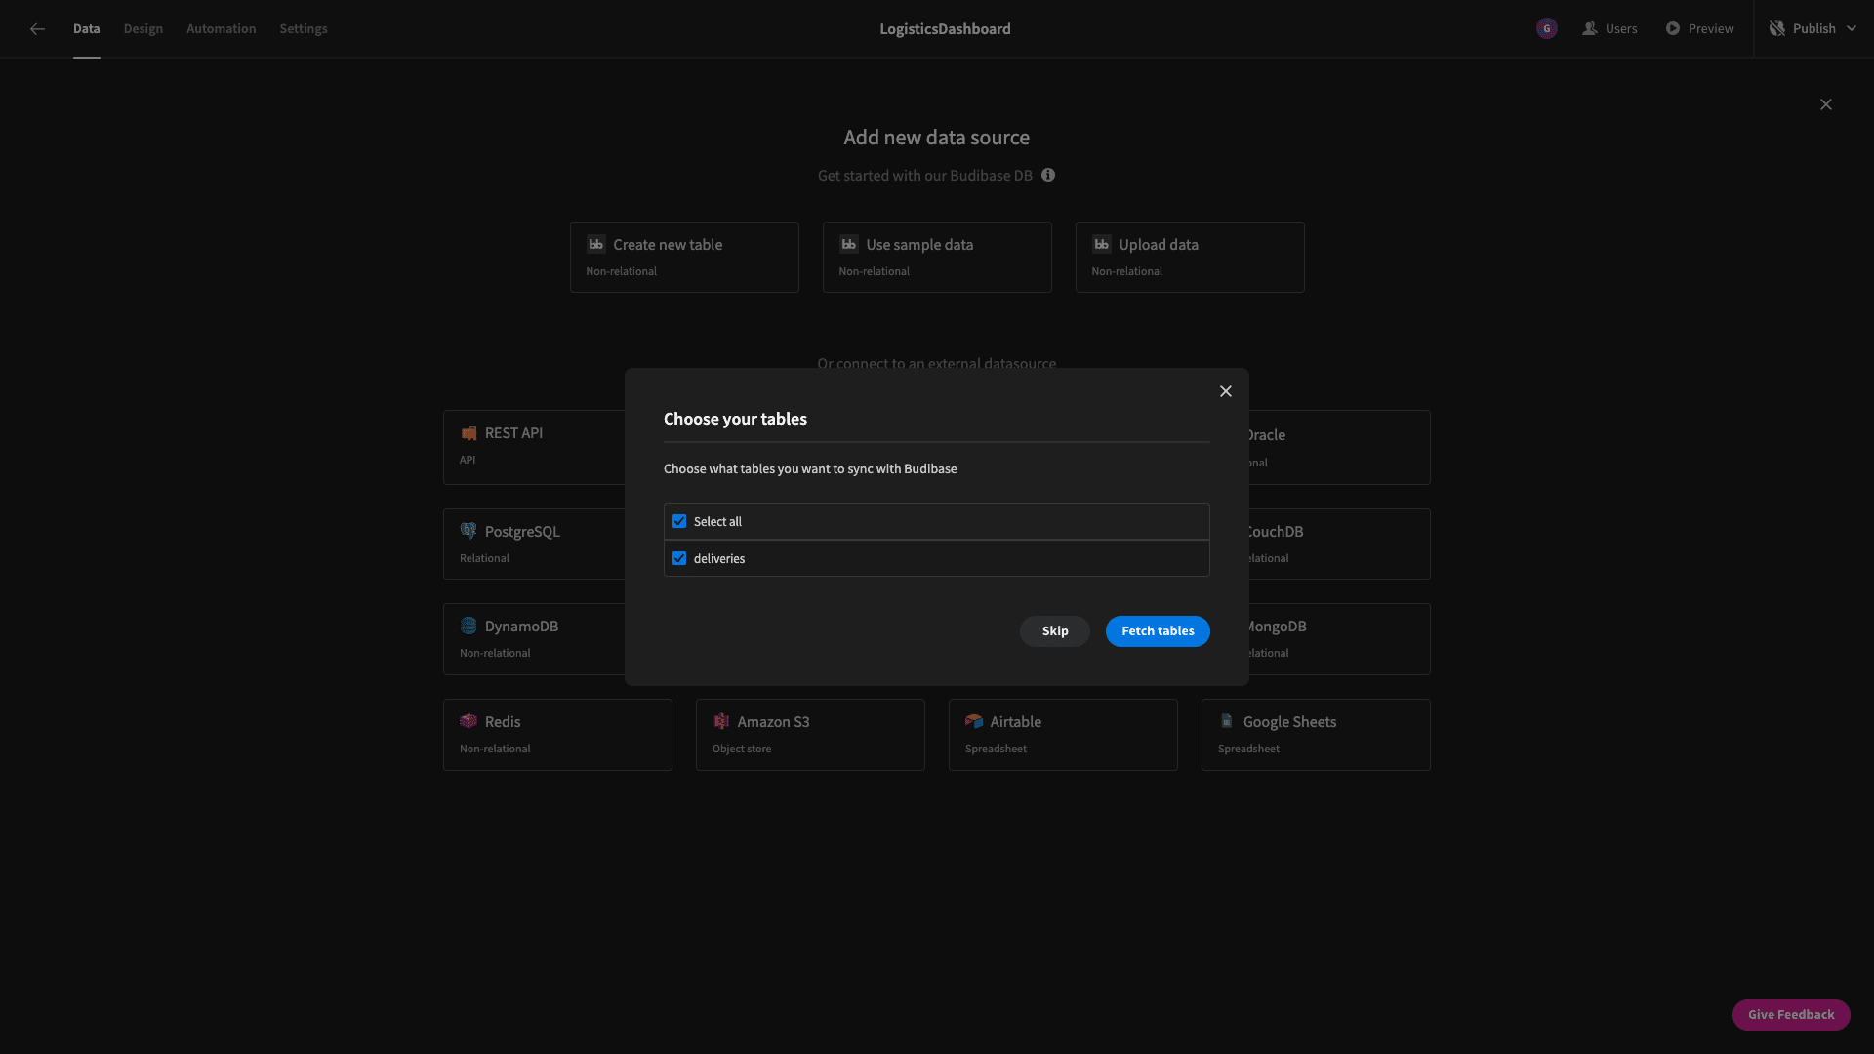Click the Users label in header
Viewport: 1874px width, 1054px height.
tap(1621, 29)
